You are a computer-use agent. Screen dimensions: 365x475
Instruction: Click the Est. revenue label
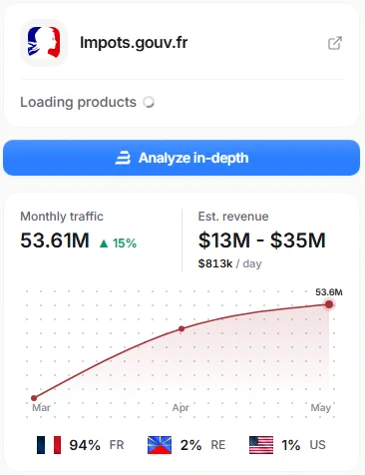(x=233, y=217)
